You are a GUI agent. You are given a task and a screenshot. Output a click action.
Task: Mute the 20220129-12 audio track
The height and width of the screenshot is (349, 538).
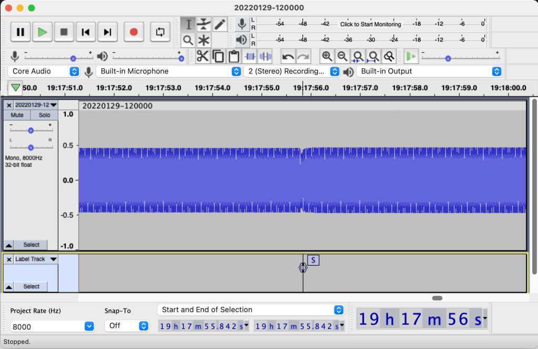pyautogui.click(x=17, y=115)
